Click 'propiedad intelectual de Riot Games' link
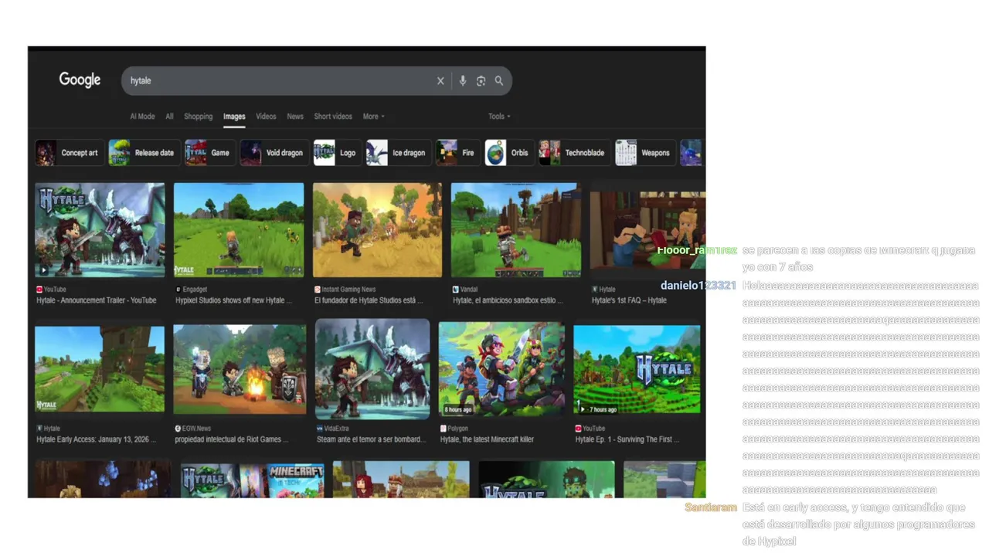Viewport: 989px width, 556px height. pyautogui.click(x=232, y=439)
